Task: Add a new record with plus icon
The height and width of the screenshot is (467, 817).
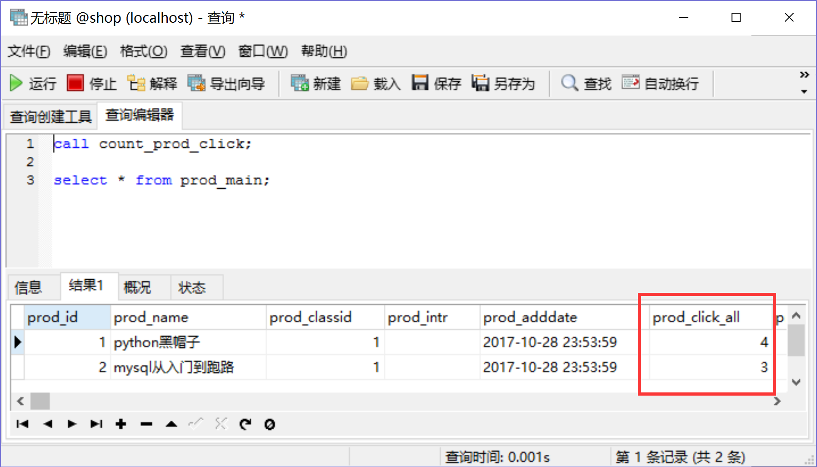Action: (121, 424)
